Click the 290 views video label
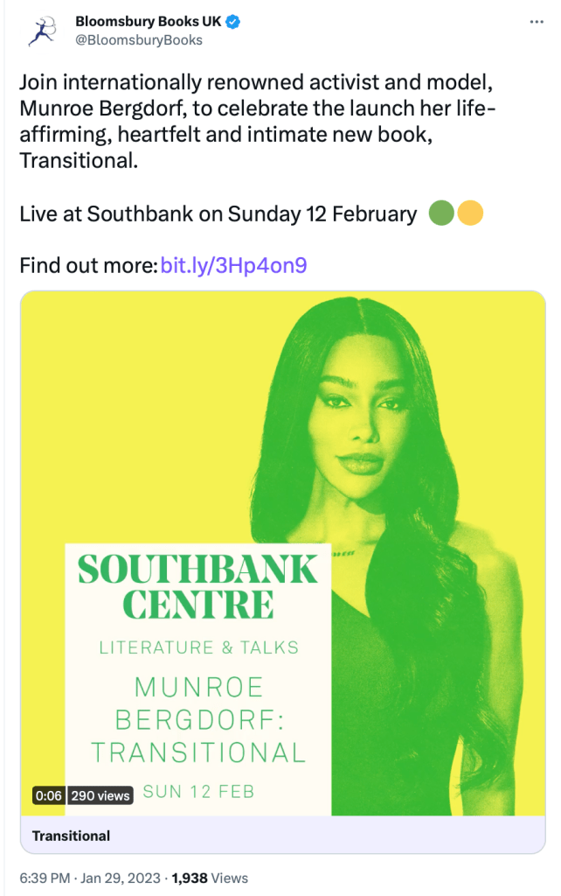The height and width of the screenshot is (896, 561). [x=100, y=795]
